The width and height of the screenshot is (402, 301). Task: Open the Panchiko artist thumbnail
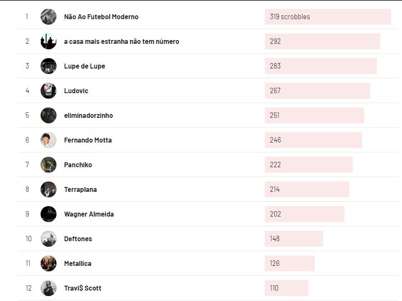[x=48, y=164]
